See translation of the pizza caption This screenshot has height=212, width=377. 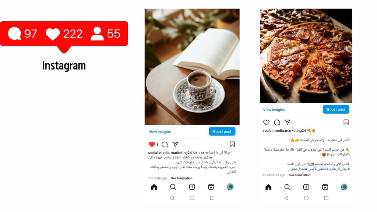[x=300, y=175]
